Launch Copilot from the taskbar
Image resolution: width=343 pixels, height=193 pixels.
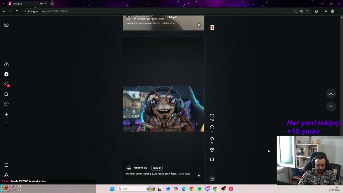coord(176,189)
